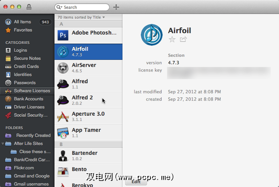The image size is (279, 187).
Task: Click the Bento app icon
Action: click(x=63, y=172)
